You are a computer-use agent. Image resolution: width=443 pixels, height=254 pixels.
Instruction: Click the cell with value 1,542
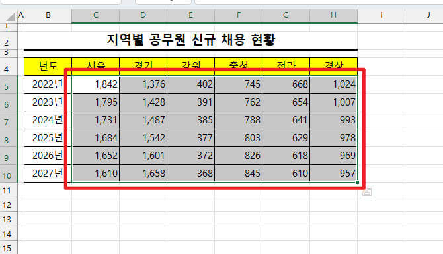click(x=143, y=138)
